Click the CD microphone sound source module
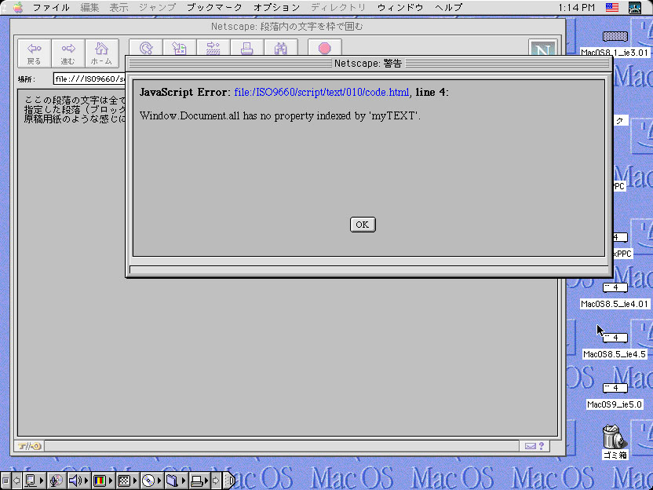Image resolution: width=653 pixels, height=490 pixels. pyautogui.click(x=57, y=481)
